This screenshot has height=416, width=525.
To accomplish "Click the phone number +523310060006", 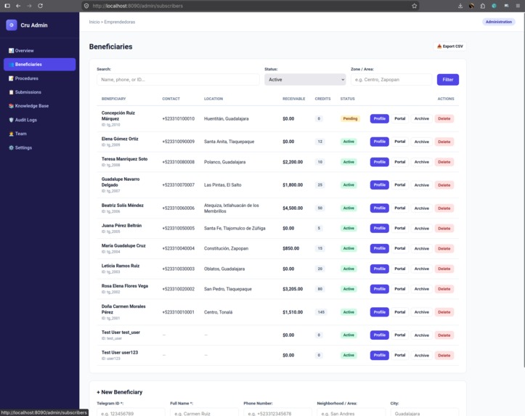I will tap(178, 208).
